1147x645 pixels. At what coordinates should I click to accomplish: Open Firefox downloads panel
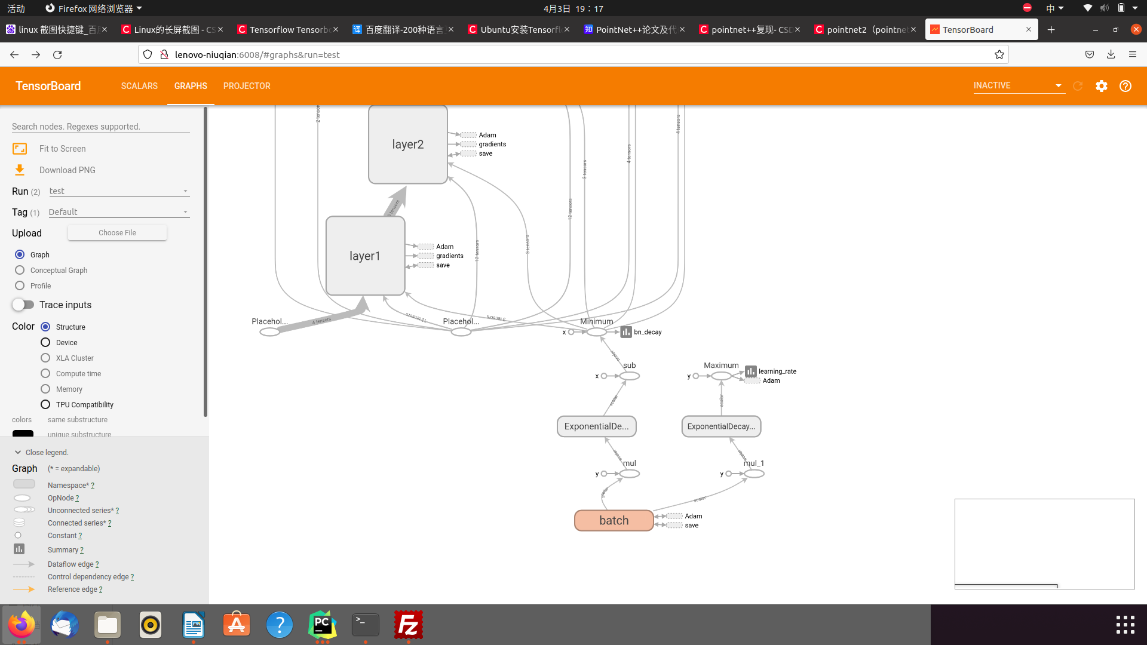click(1111, 54)
